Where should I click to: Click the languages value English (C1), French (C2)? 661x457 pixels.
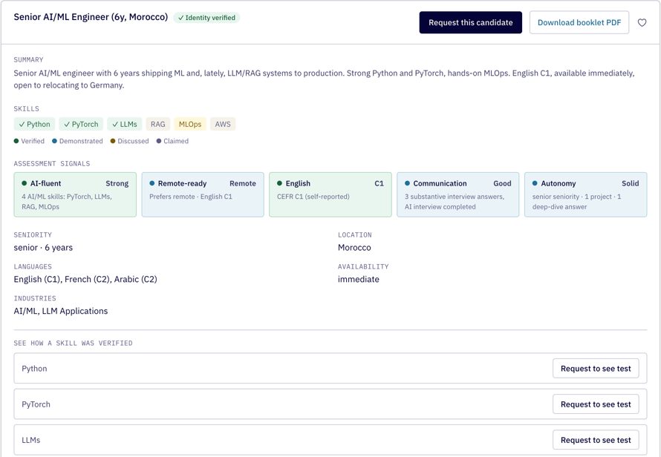(x=85, y=279)
